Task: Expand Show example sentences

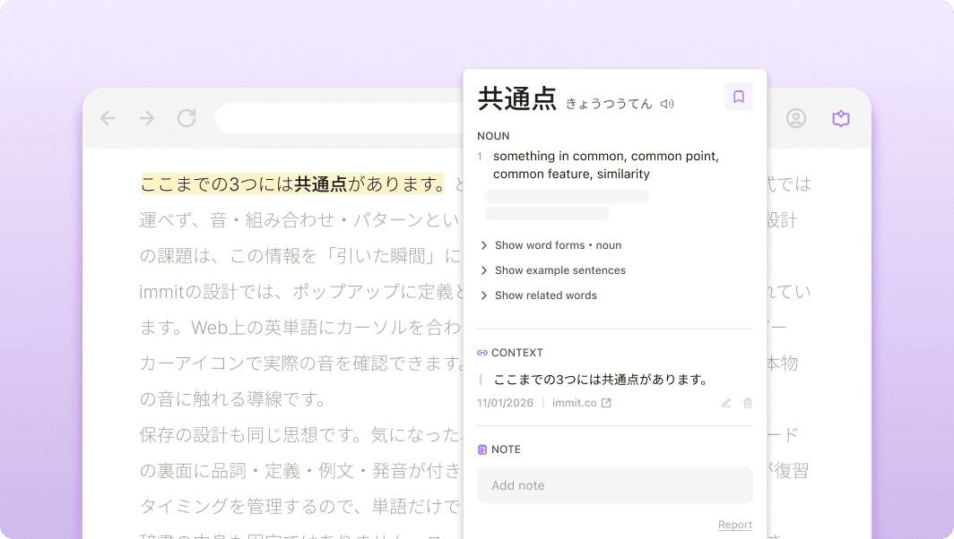Action: [553, 270]
